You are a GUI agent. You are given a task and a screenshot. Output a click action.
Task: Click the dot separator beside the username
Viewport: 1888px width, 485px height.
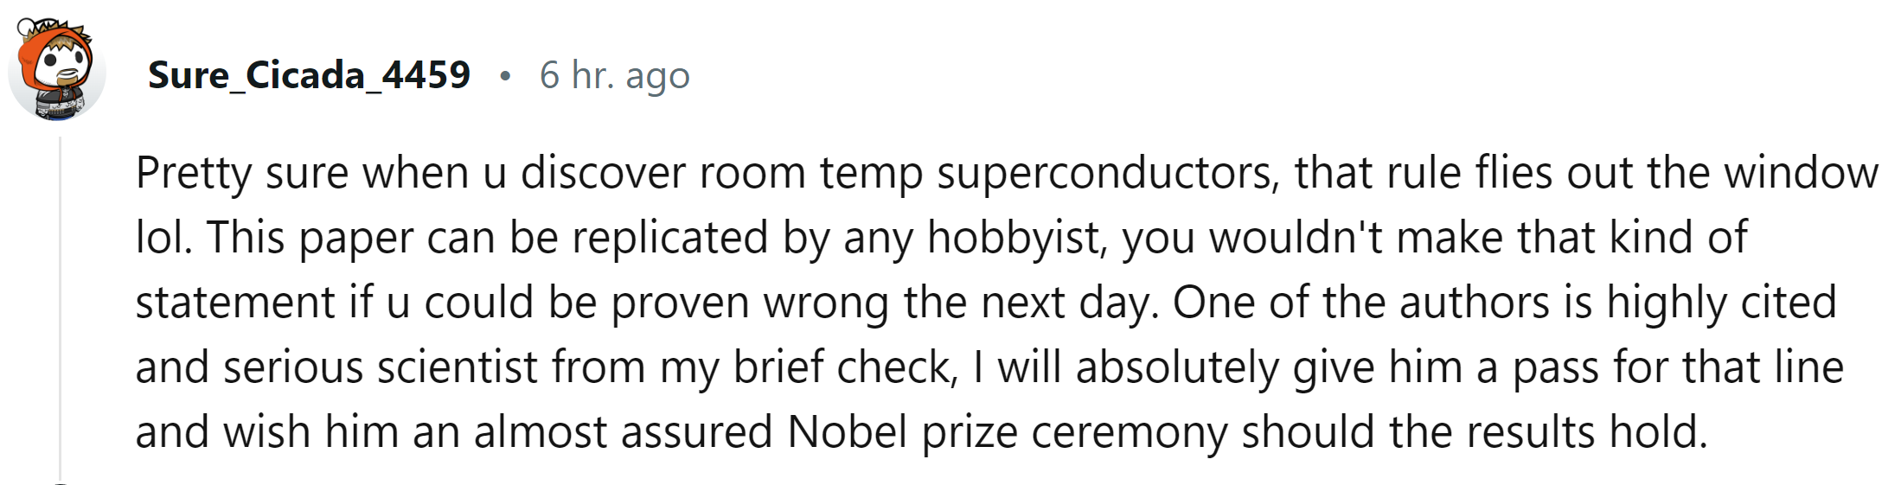(x=505, y=77)
